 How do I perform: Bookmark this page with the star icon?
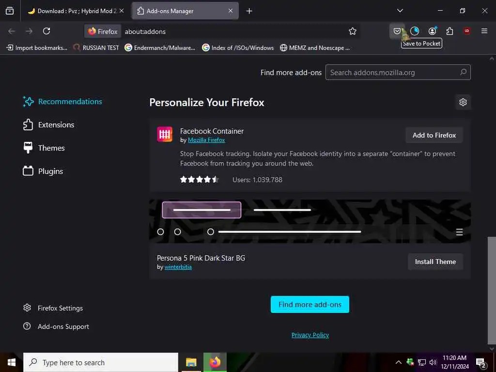coord(353,31)
